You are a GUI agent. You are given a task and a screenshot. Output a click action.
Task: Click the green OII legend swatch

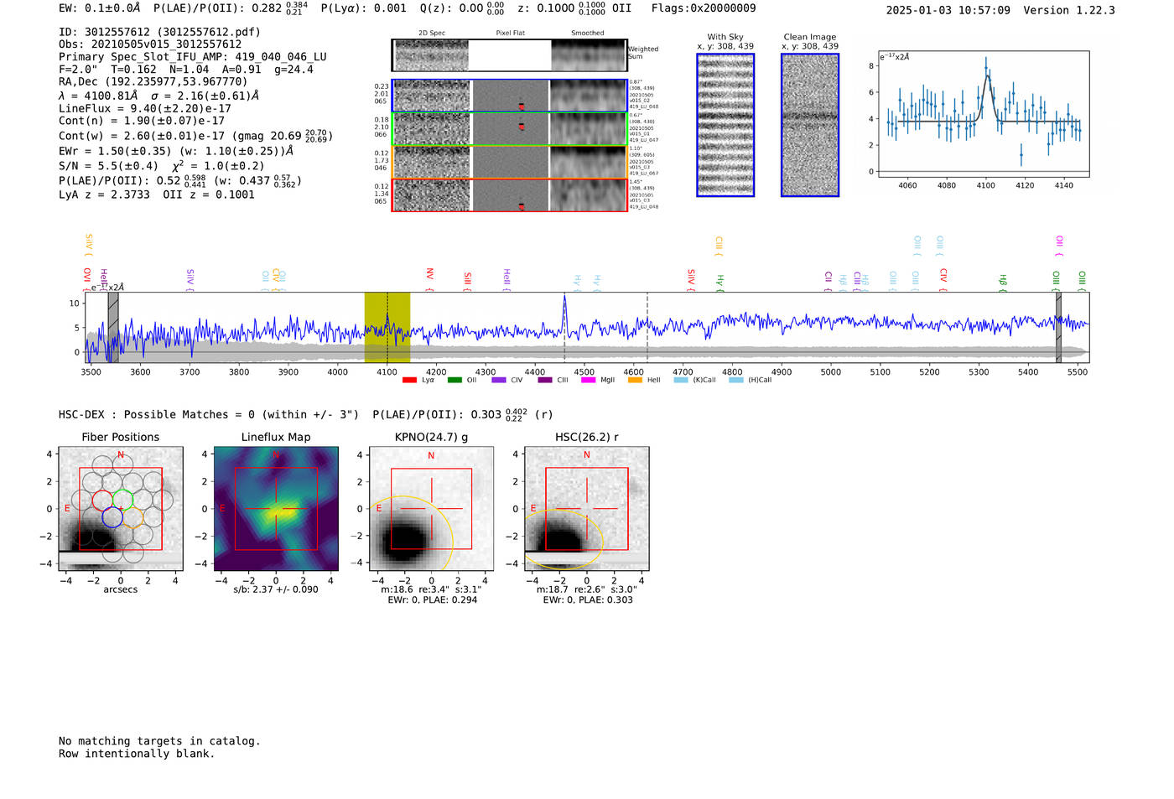455,380
